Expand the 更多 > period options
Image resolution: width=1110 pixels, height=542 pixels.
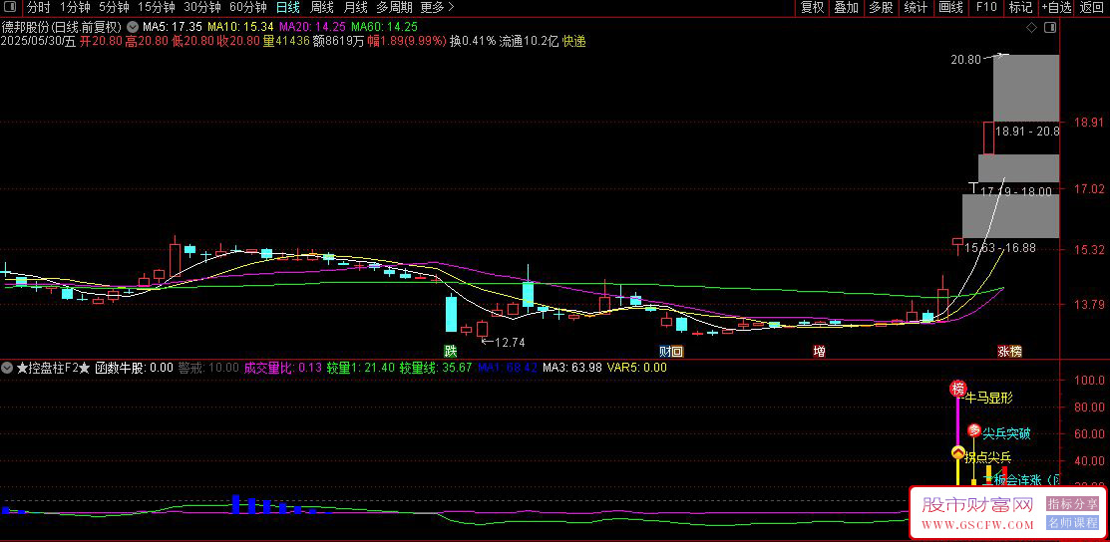coord(437,8)
